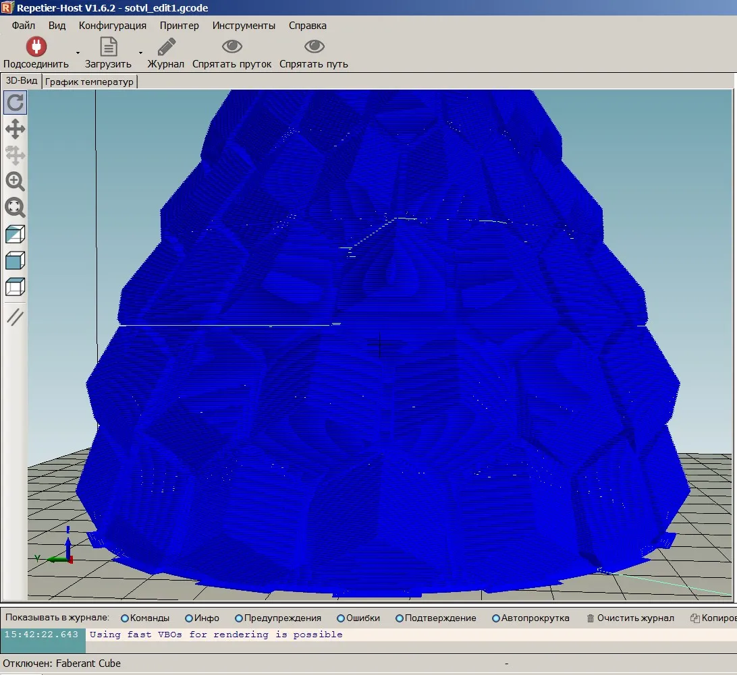Open the Вид menu

click(57, 26)
